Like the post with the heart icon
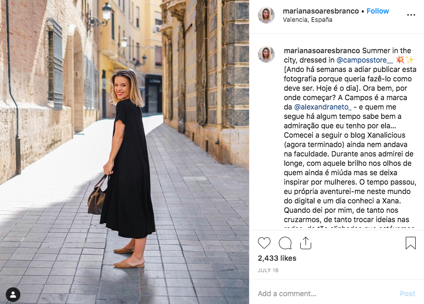Viewport: 424px width, 304px height. click(264, 243)
